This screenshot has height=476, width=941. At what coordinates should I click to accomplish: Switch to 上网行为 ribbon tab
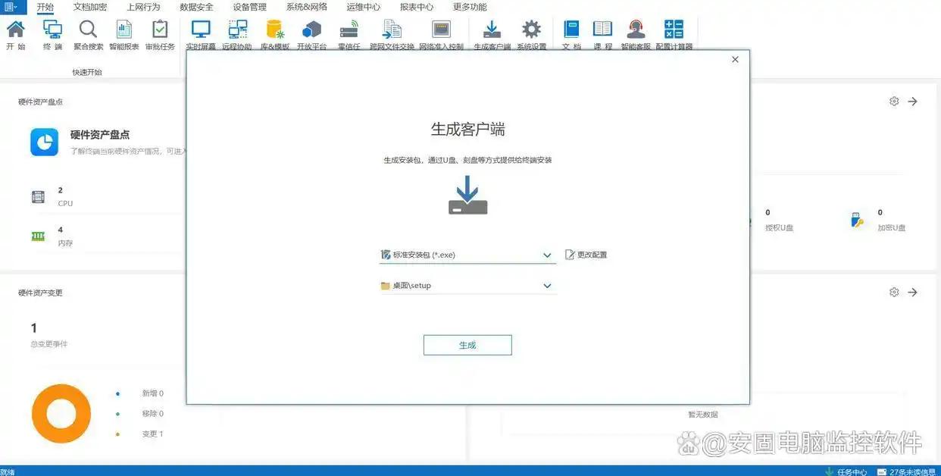[x=143, y=7]
